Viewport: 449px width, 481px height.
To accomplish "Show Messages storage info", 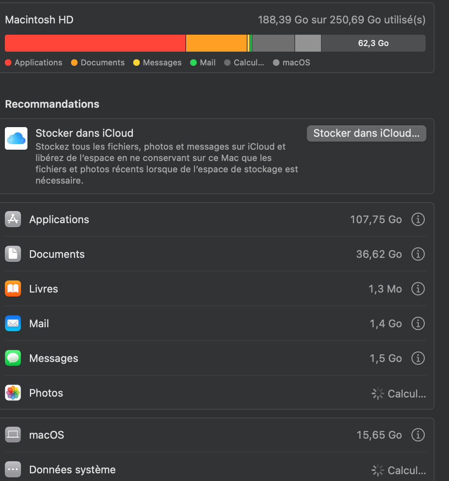I will (418, 358).
